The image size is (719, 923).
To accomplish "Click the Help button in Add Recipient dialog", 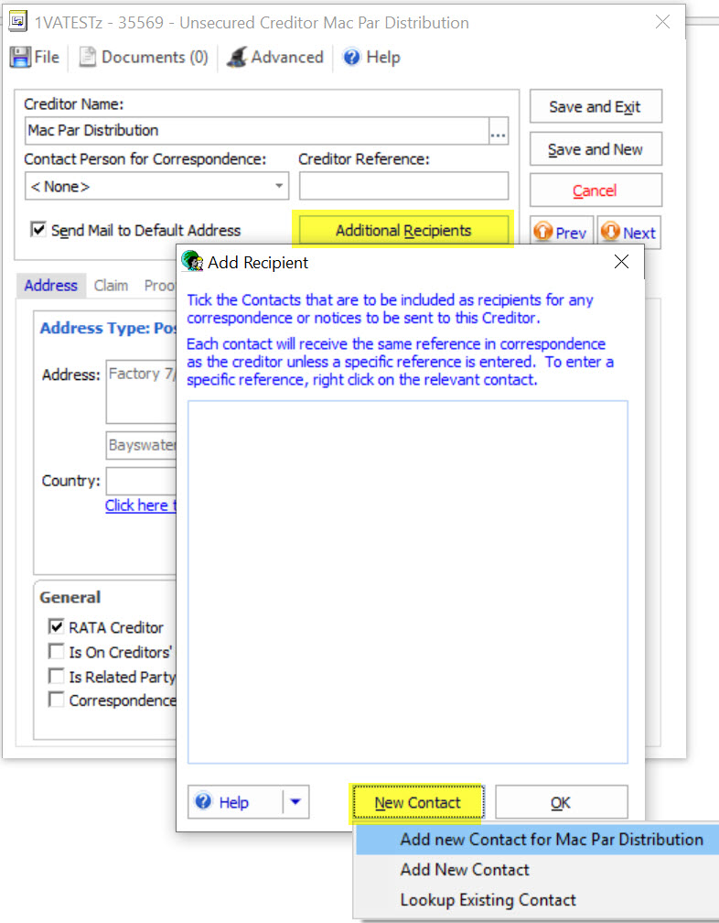I will (x=233, y=802).
